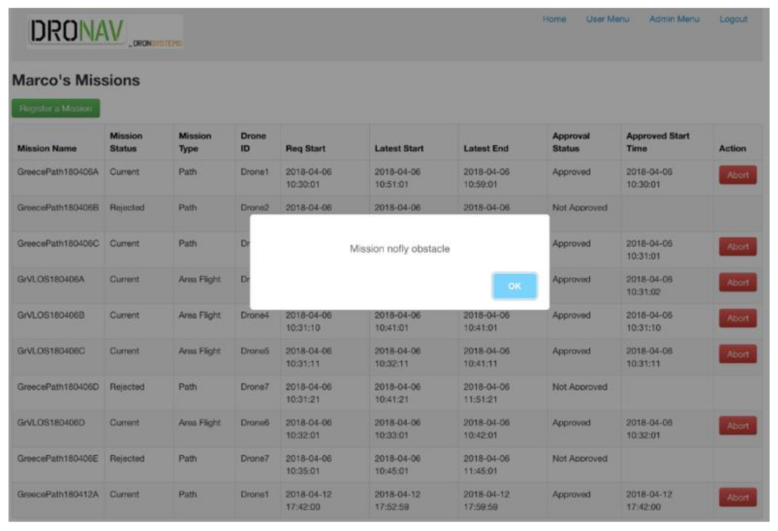Open the User Menu
Viewport: 778px width, 531px height.
607,19
